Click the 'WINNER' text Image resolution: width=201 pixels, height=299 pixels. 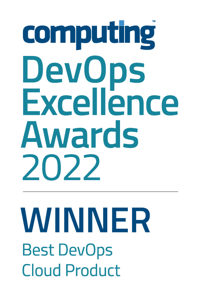[85, 220]
